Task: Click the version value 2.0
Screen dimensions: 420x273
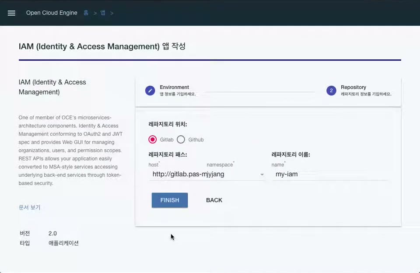Action: [x=52, y=233]
